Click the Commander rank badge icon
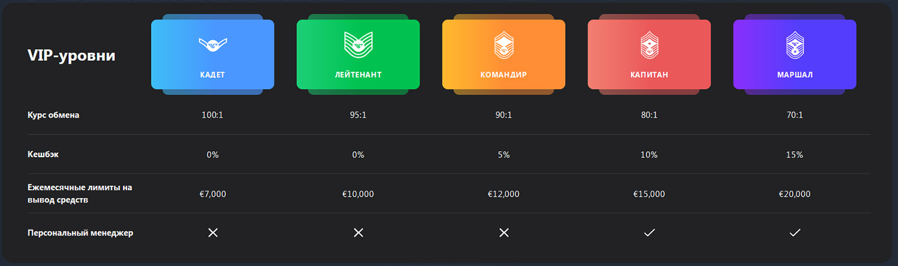 point(503,45)
